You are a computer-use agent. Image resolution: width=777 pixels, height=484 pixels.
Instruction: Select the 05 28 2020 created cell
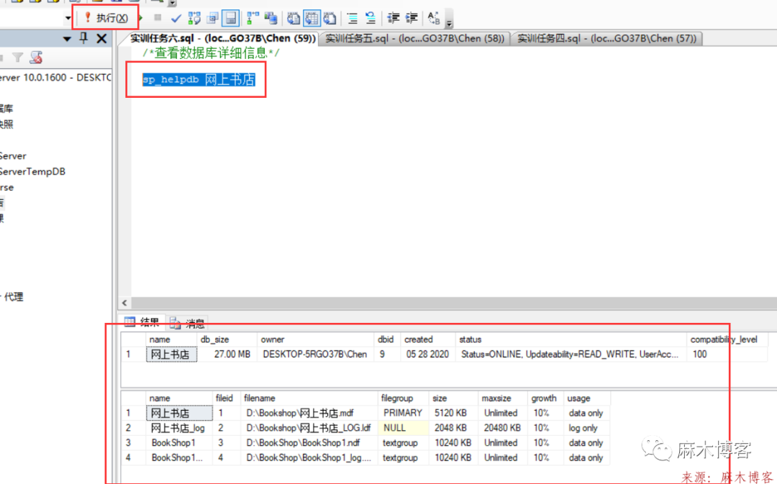[x=428, y=355]
